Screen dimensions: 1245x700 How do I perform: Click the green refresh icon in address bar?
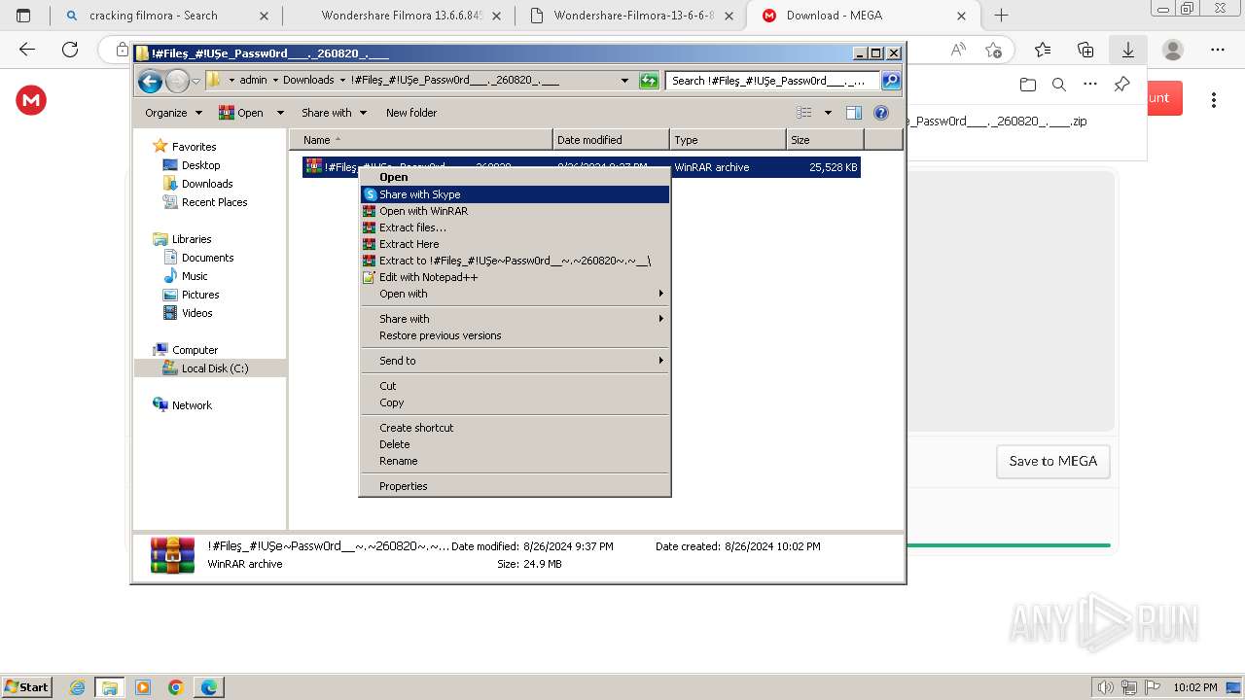[649, 81]
